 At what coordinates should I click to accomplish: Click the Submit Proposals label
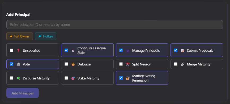point(200,51)
